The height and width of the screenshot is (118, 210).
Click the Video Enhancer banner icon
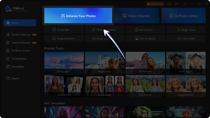[125, 15]
